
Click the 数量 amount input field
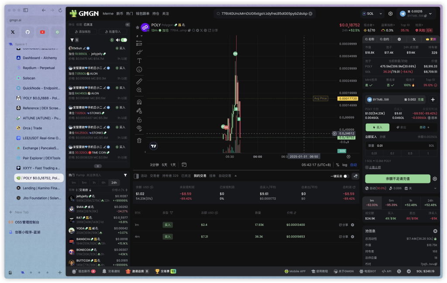coord(401,145)
